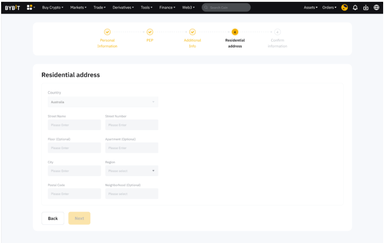Open the notifications bell
This screenshot has height=243, width=385.
coord(355,7)
